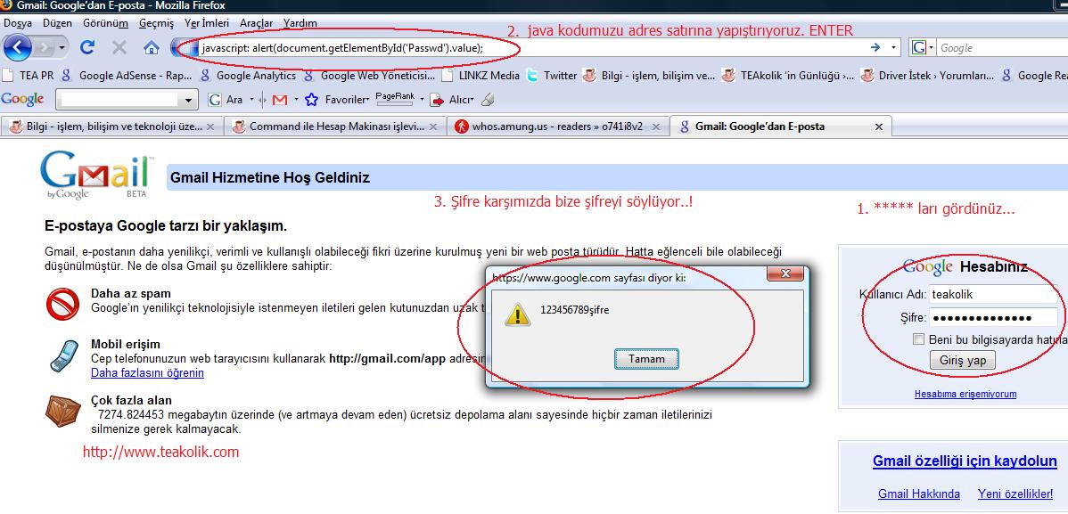Switch to Command ile Hesap Makinası tab

coord(334,126)
